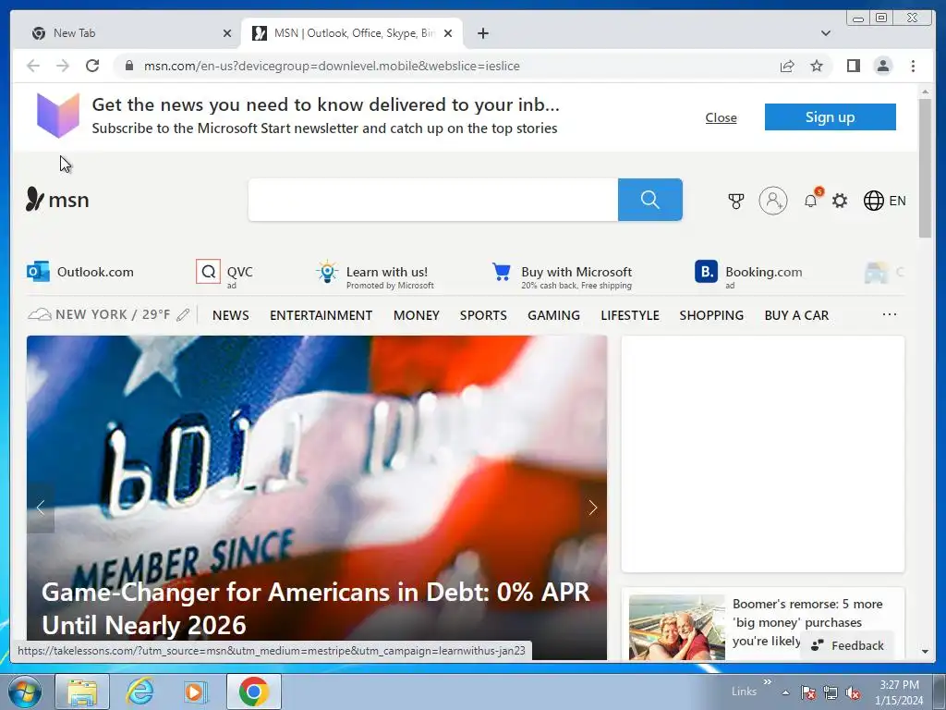Launch Internet Explorer from taskbar
The image size is (946, 710).
[x=139, y=692]
